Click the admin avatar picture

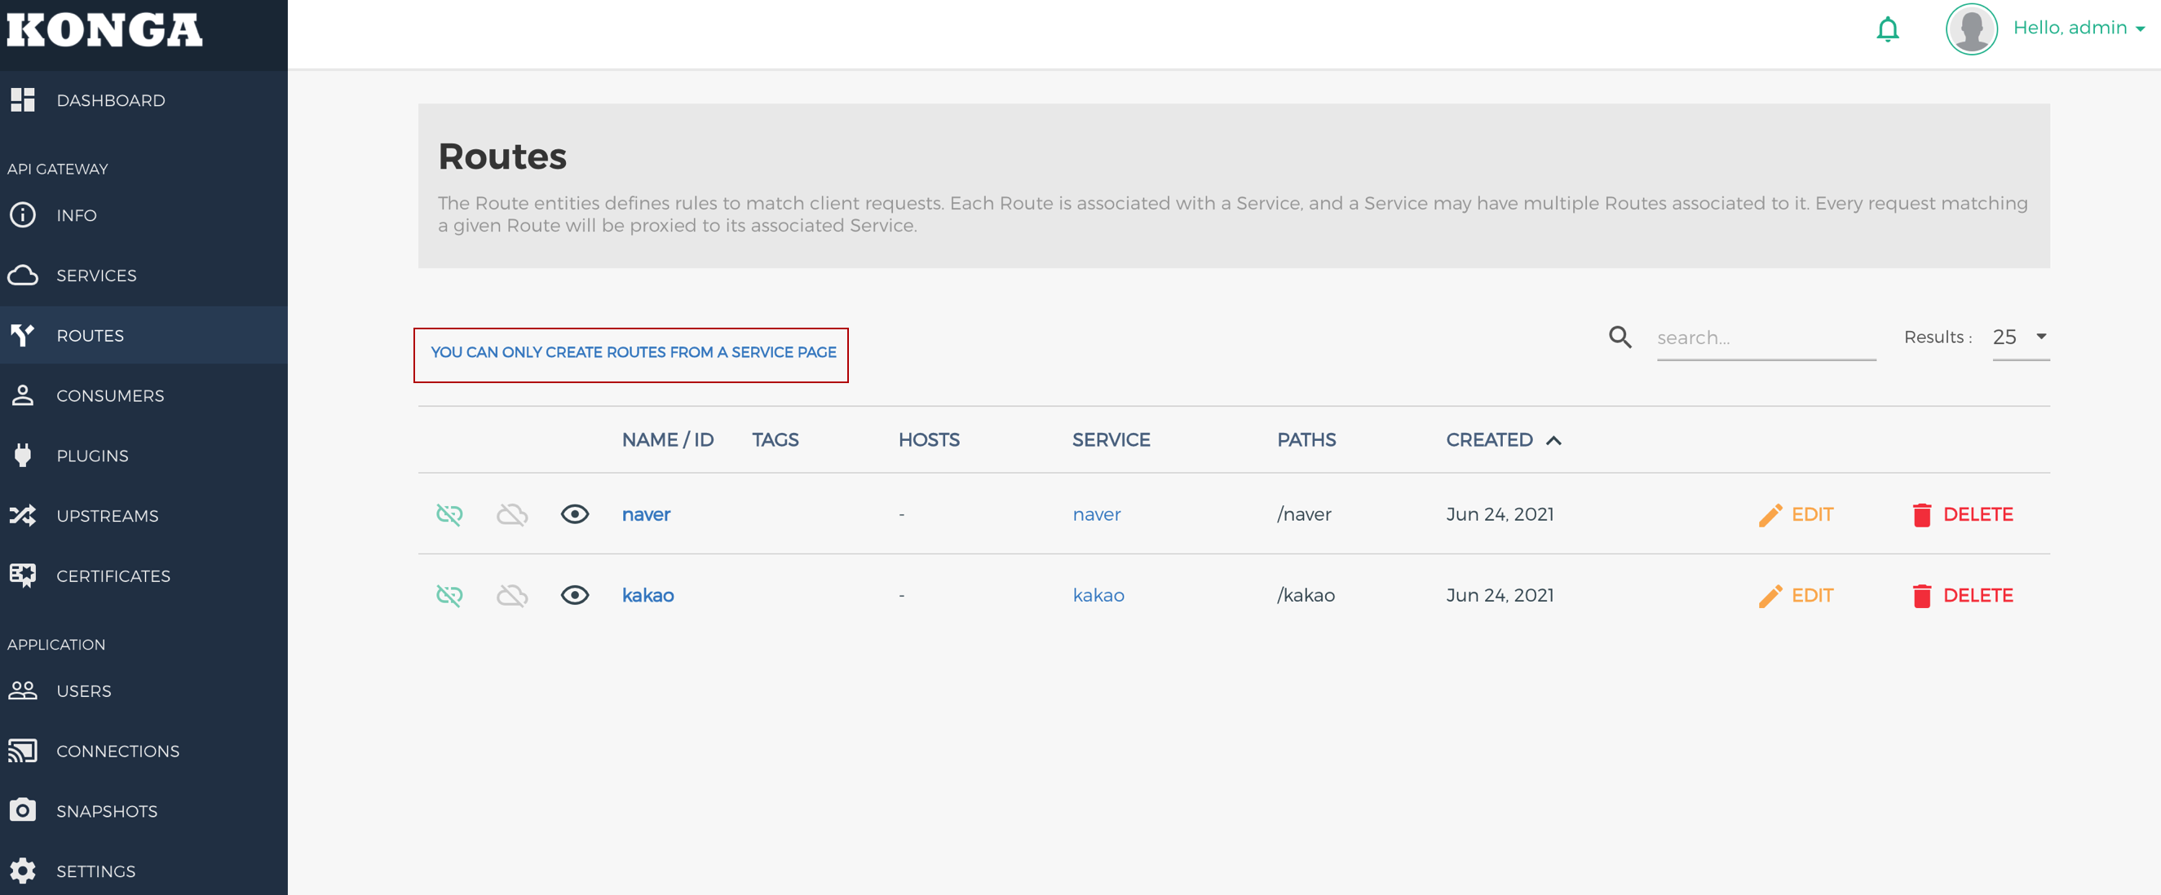tap(1972, 29)
